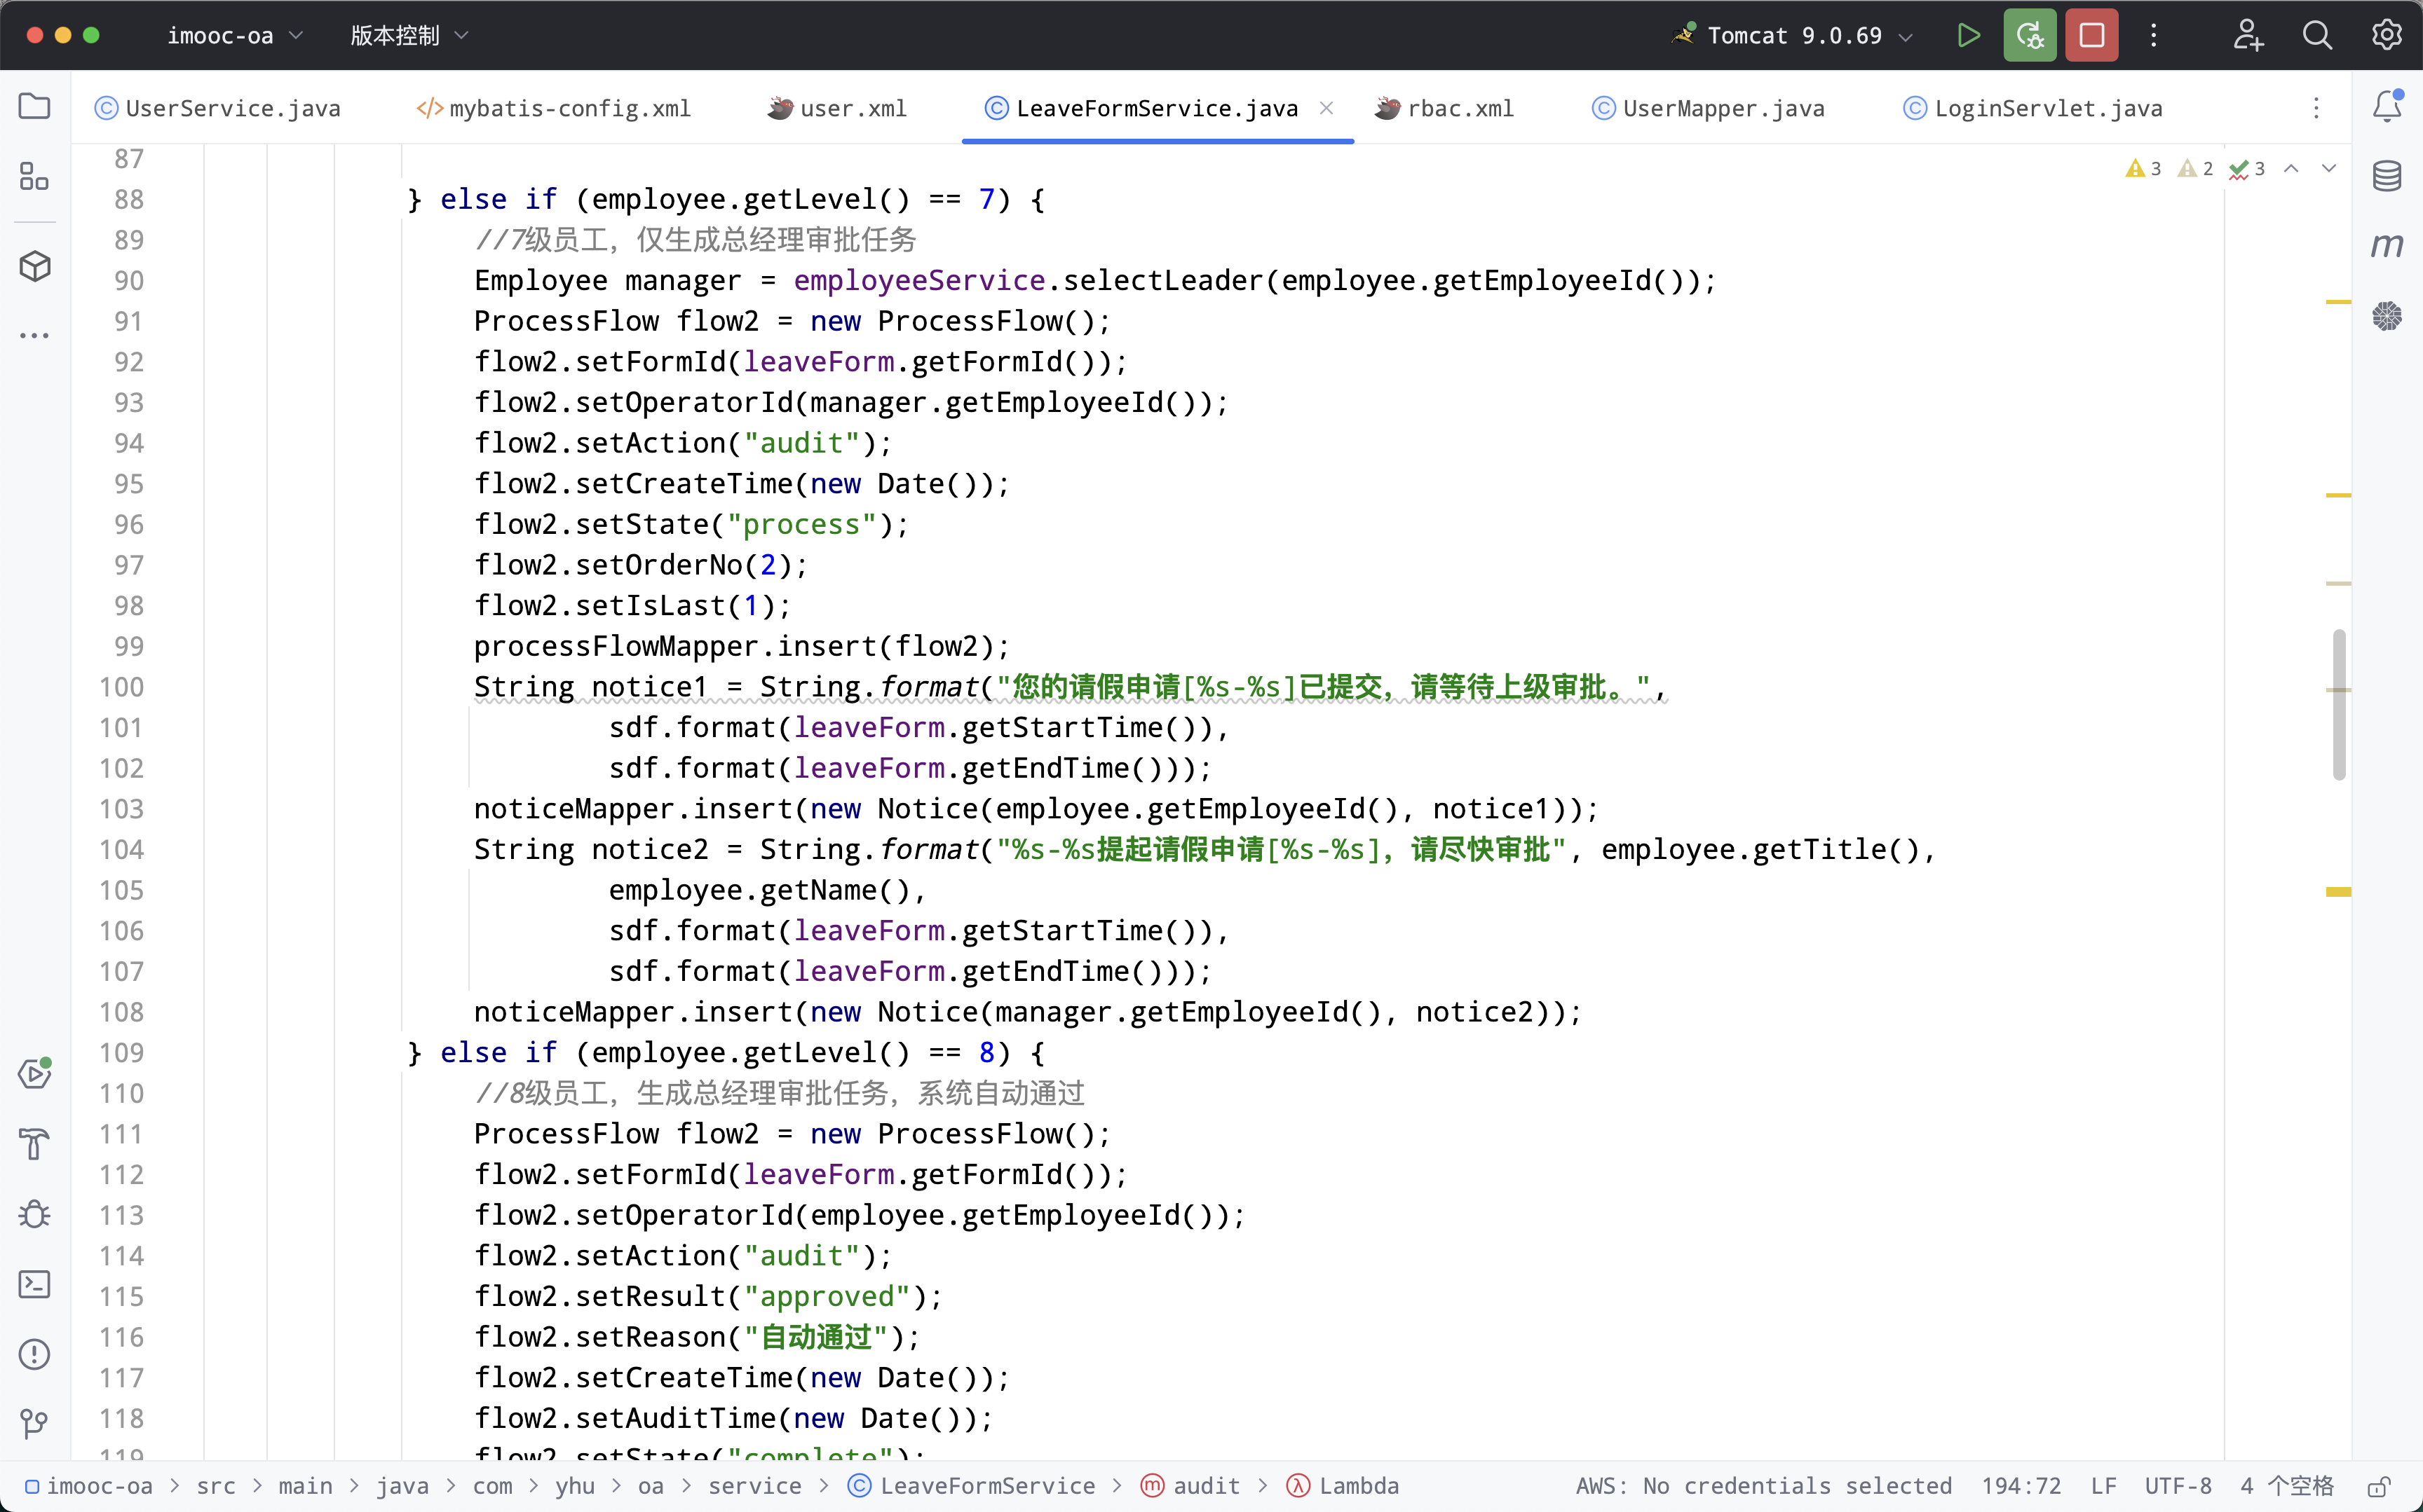Click the oa breadcrumb in navigation bar
The width and height of the screenshot is (2423, 1512).
tap(650, 1486)
